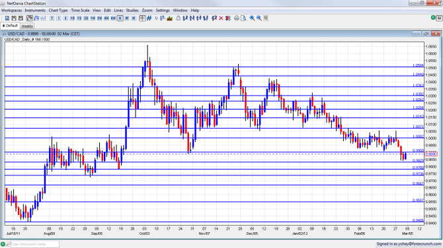Click the USD/CAD chart window title
The width and height of the screenshot is (443, 248).
pyautogui.click(x=44, y=34)
